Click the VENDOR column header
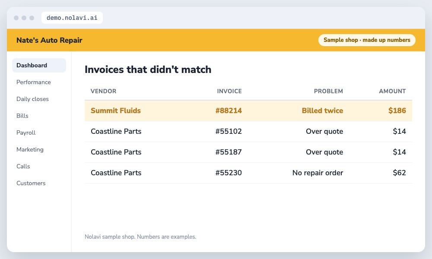 pos(103,91)
